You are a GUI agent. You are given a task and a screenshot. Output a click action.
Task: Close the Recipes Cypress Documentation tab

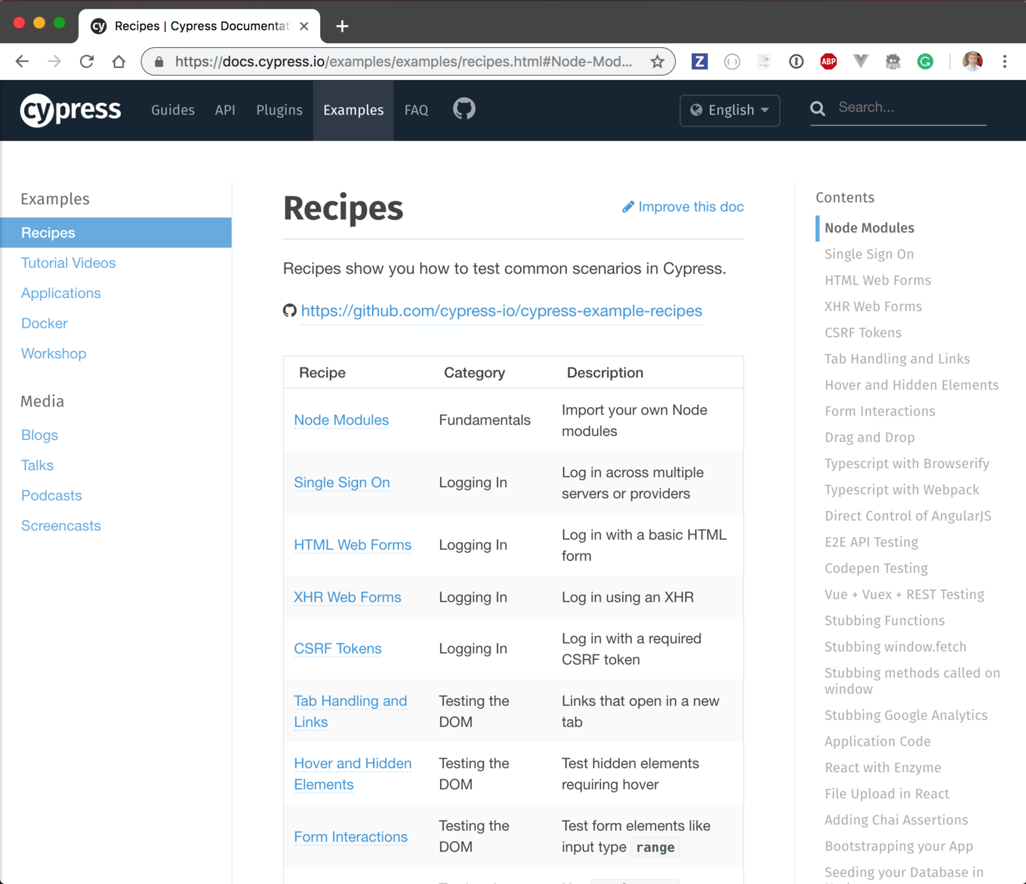coord(304,26)
